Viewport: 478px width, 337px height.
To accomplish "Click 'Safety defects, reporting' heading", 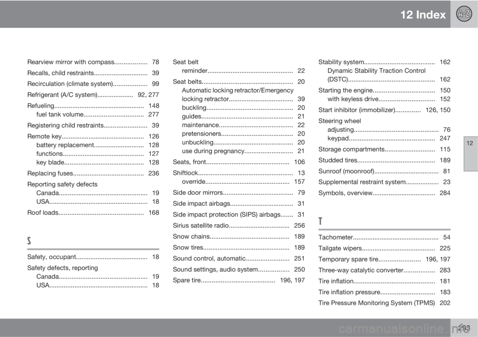I will coord(63,268).
